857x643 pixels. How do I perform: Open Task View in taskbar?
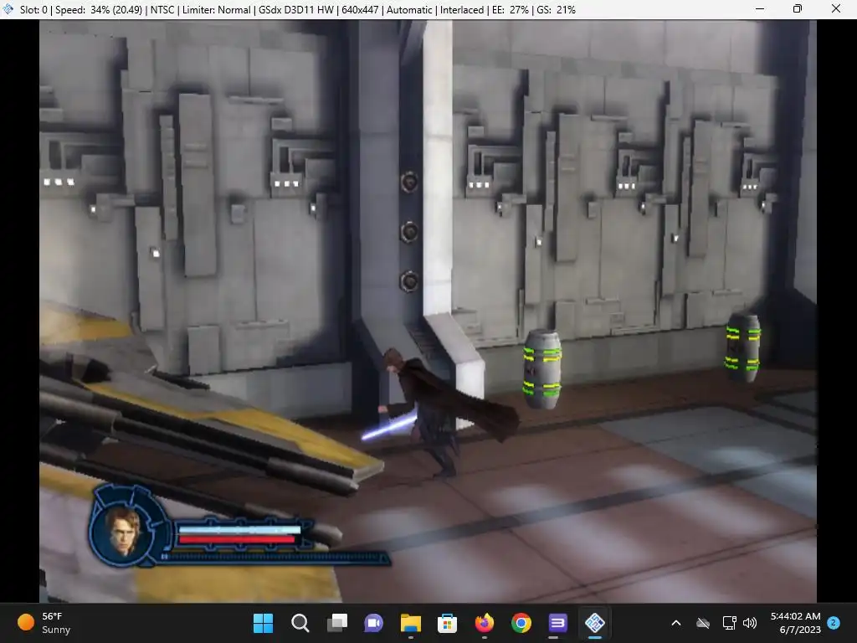point(336,623)
